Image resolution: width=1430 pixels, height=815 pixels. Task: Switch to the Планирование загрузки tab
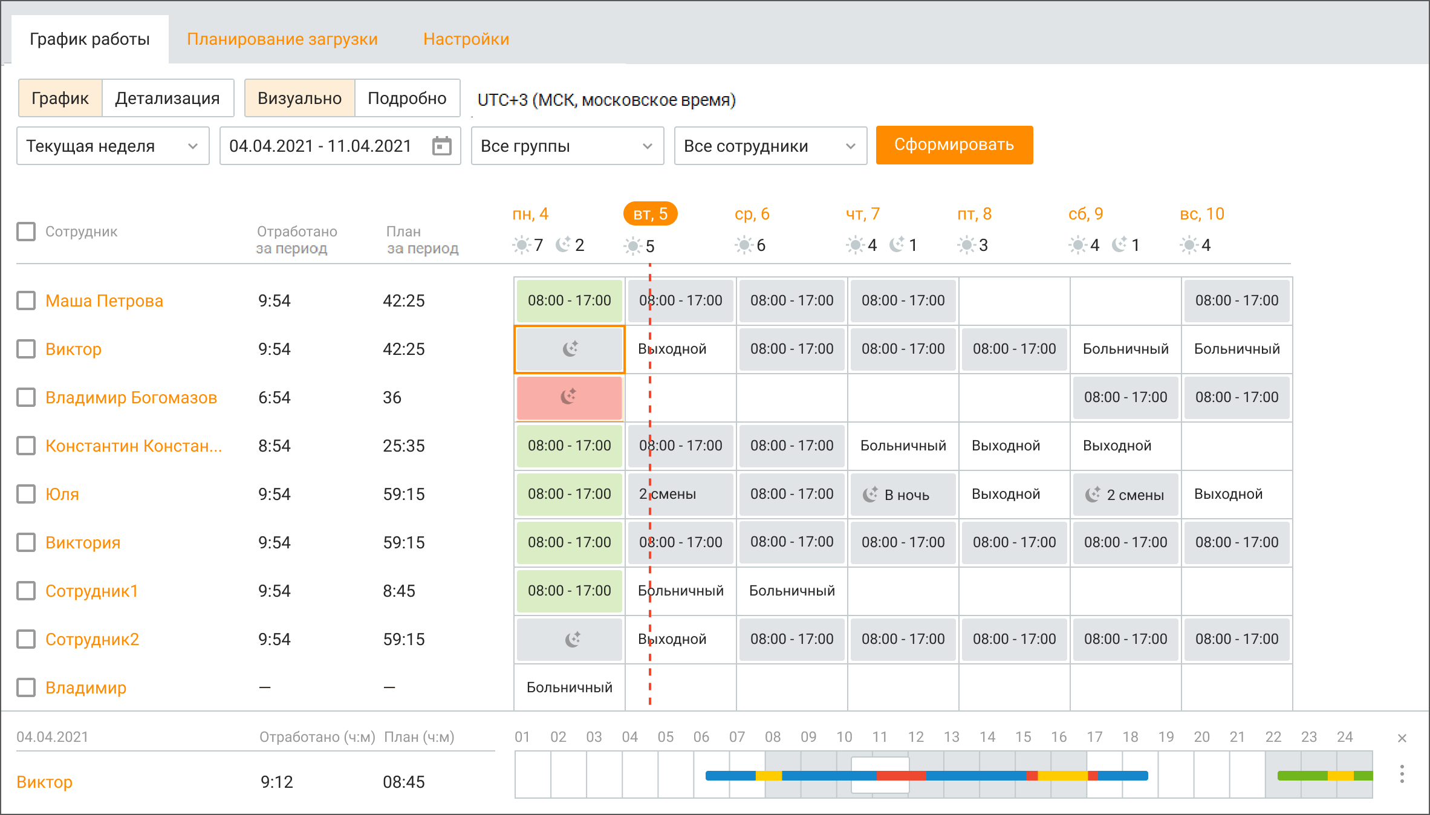tap(282, 39)
